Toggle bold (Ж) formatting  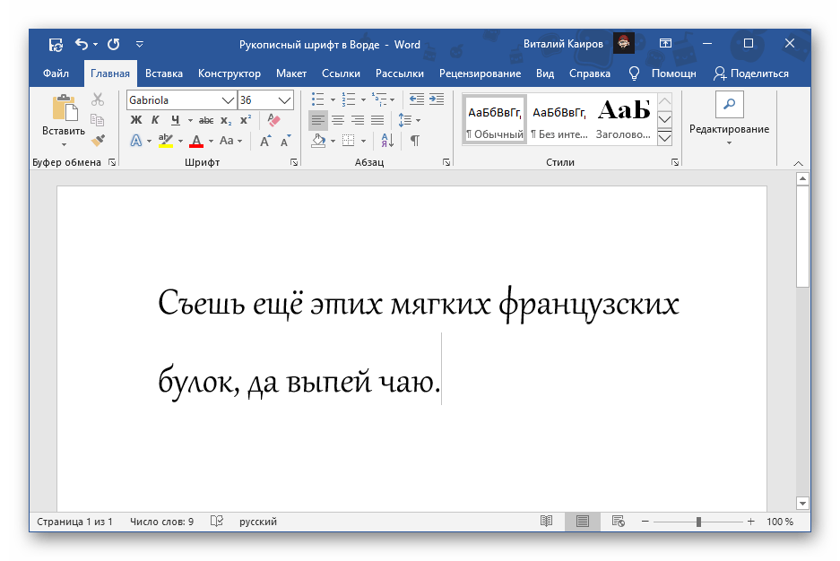click(136, 120)
